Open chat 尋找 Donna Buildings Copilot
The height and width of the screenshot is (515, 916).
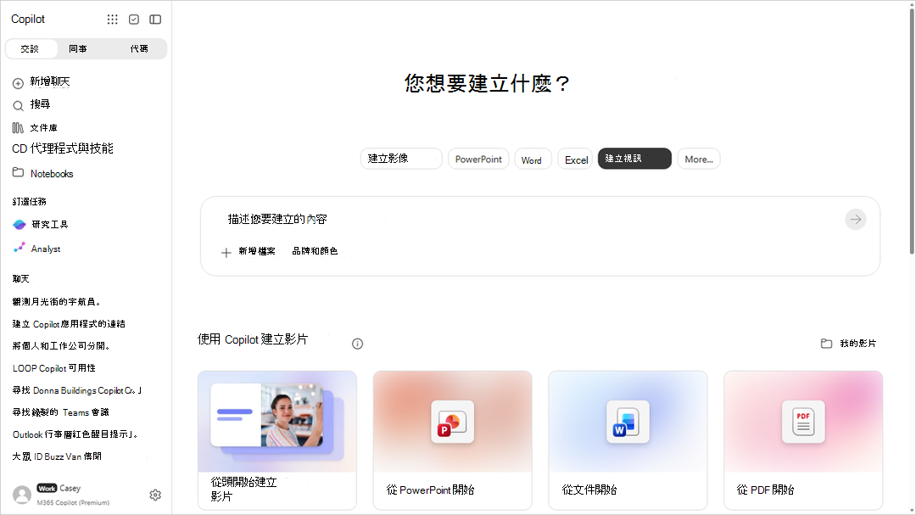tap(77, 390)
